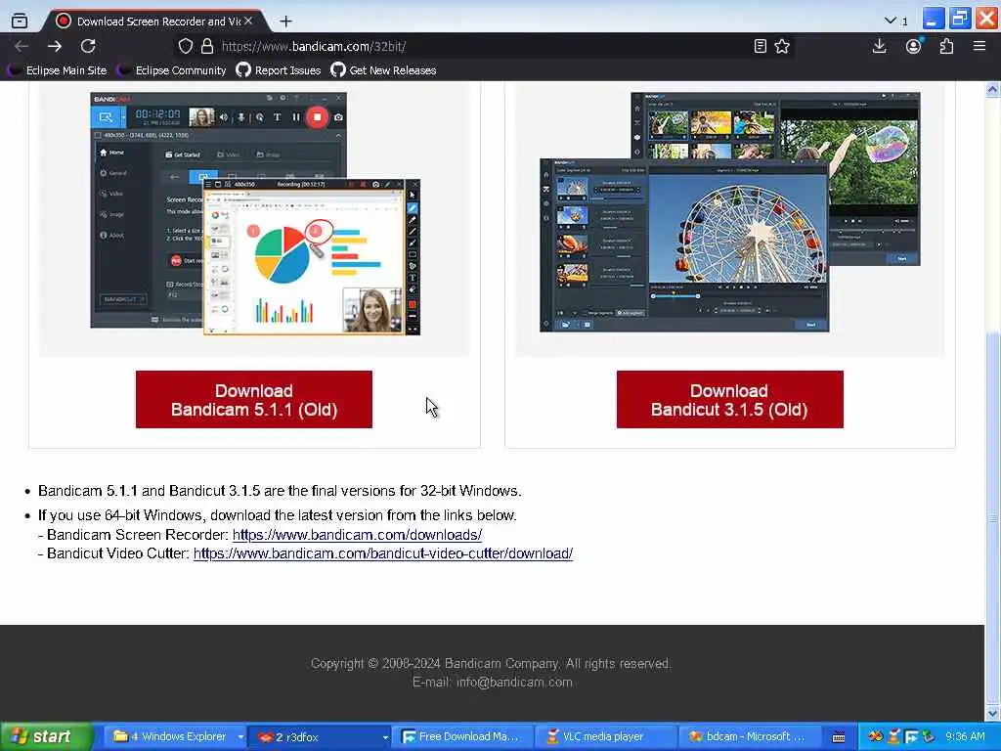1001x751 pixels.
Task: Click the 9:36 AM system clock
Action: pyautogui.click(x=965, y=737)
